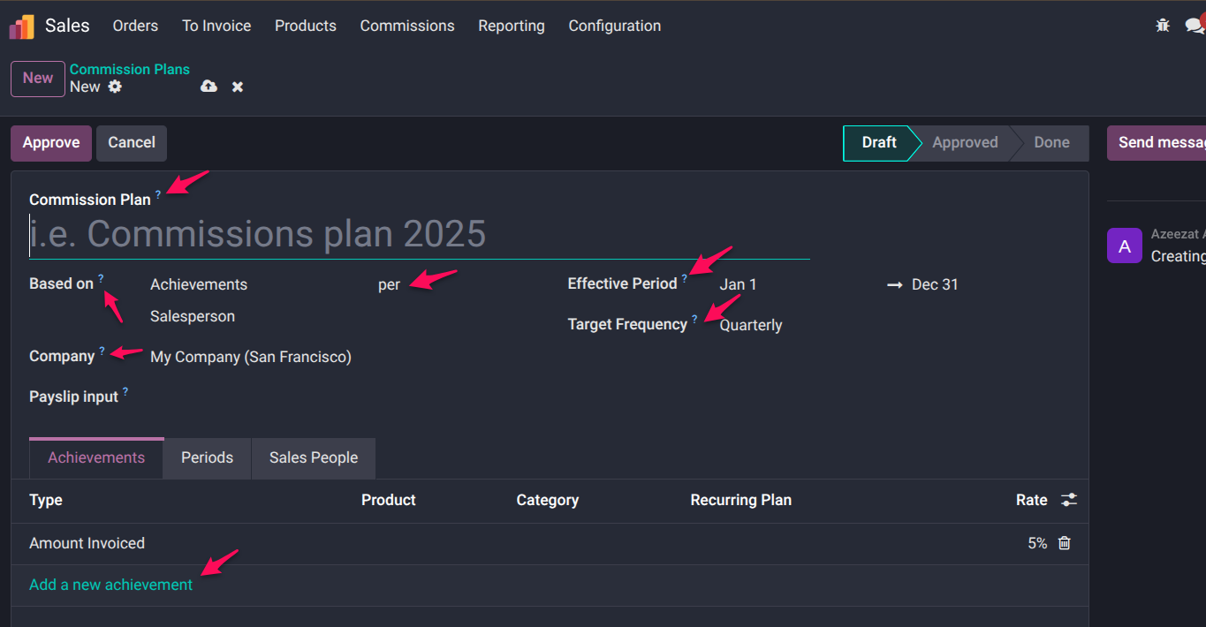
Task: Click the Commission Plan name input field
Action: click(419, 234)
